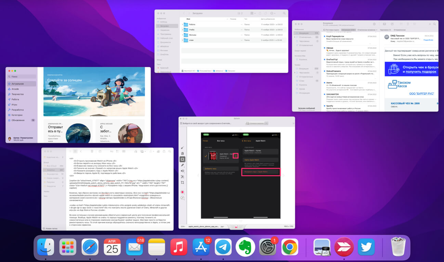The height and width of the screenshot is (262, 444).
Task: Launch Telegram from the Dock
Action: pyautogui.click(x=223, y=247)
